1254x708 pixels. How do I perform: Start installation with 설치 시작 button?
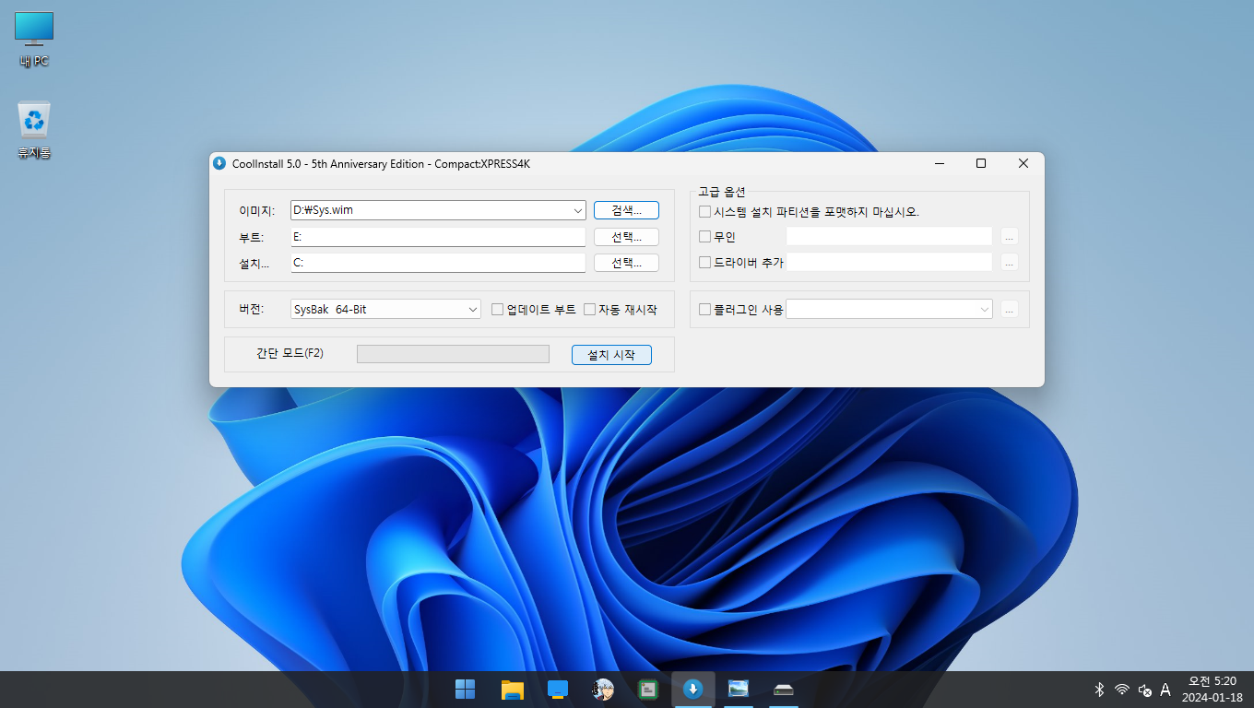[x=611, y=355]
